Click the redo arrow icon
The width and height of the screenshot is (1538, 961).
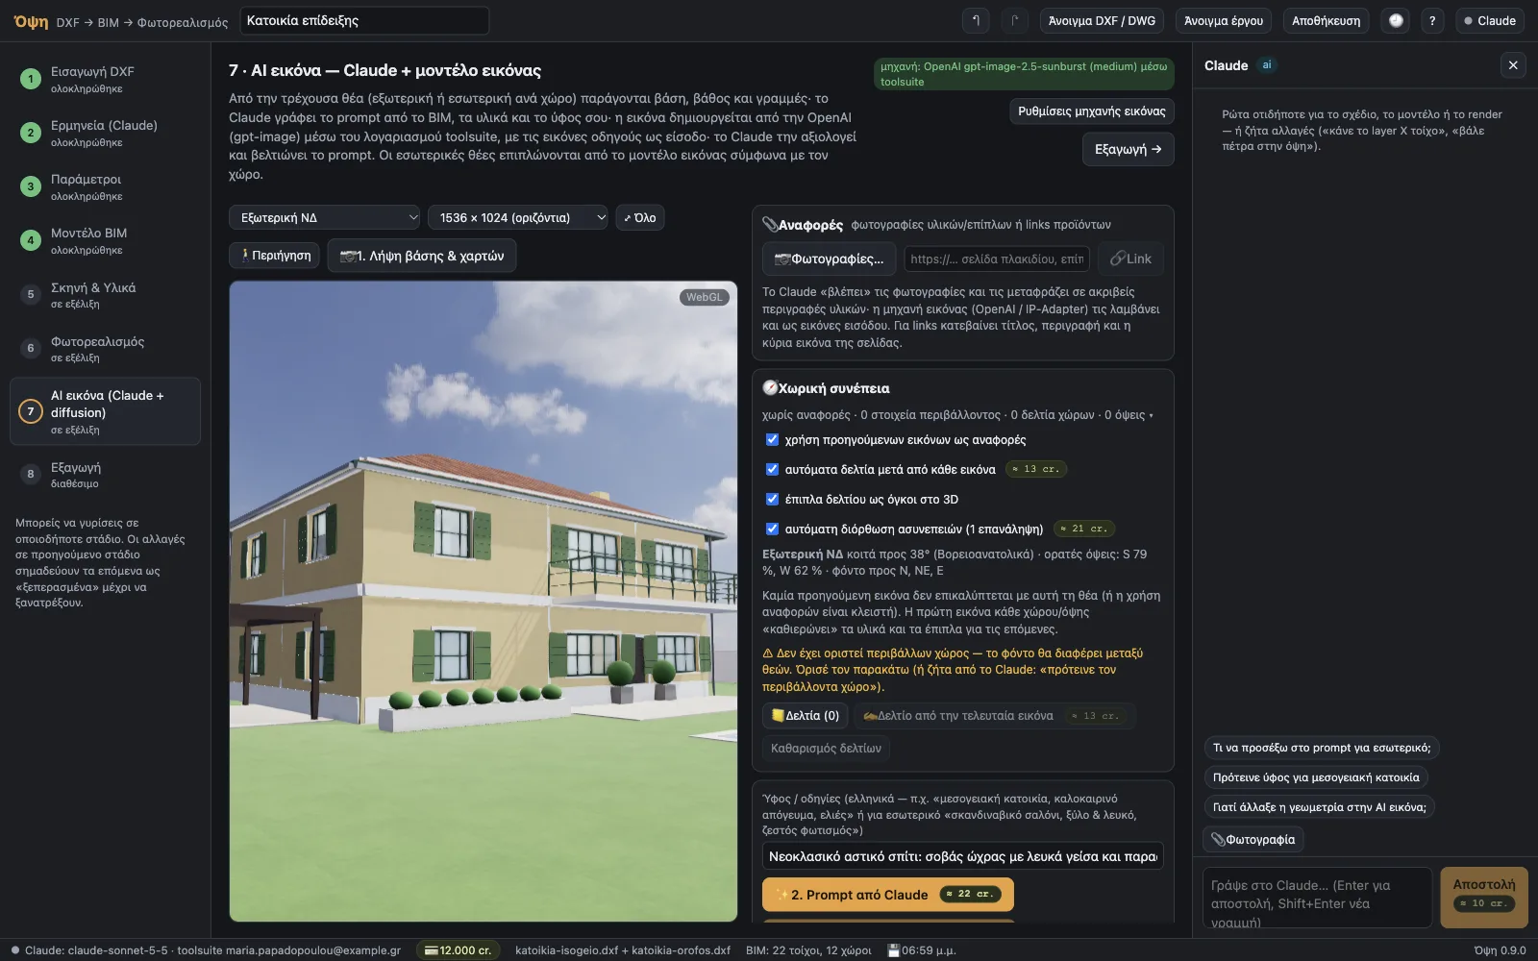click(1014, 20)
